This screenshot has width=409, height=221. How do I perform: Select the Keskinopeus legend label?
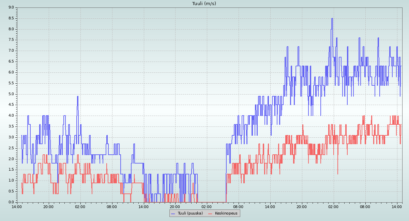click(226, 213)
